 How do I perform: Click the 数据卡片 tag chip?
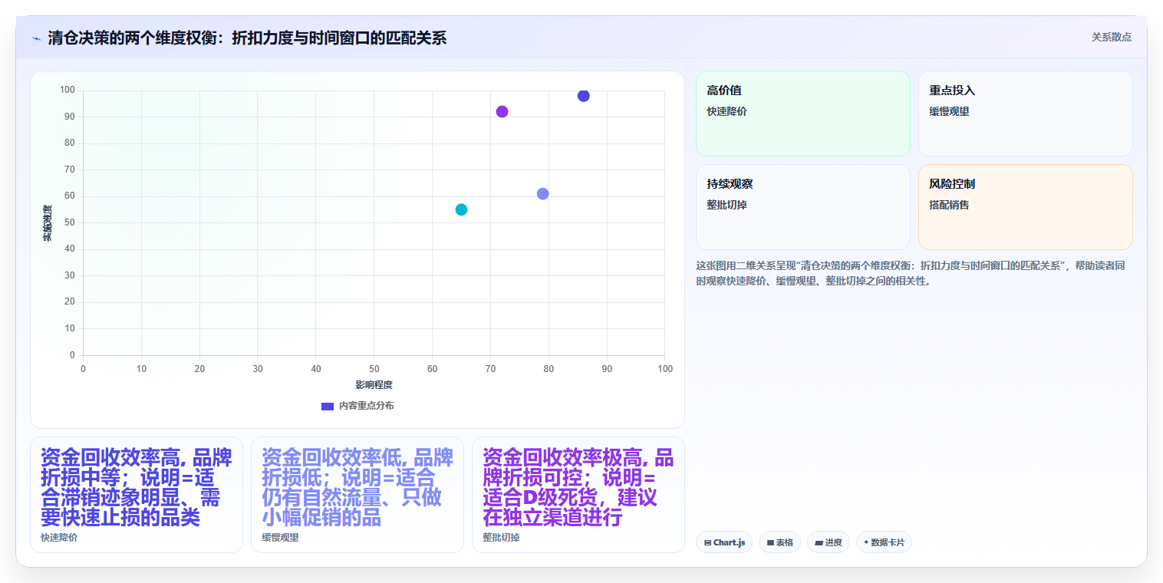884,542
